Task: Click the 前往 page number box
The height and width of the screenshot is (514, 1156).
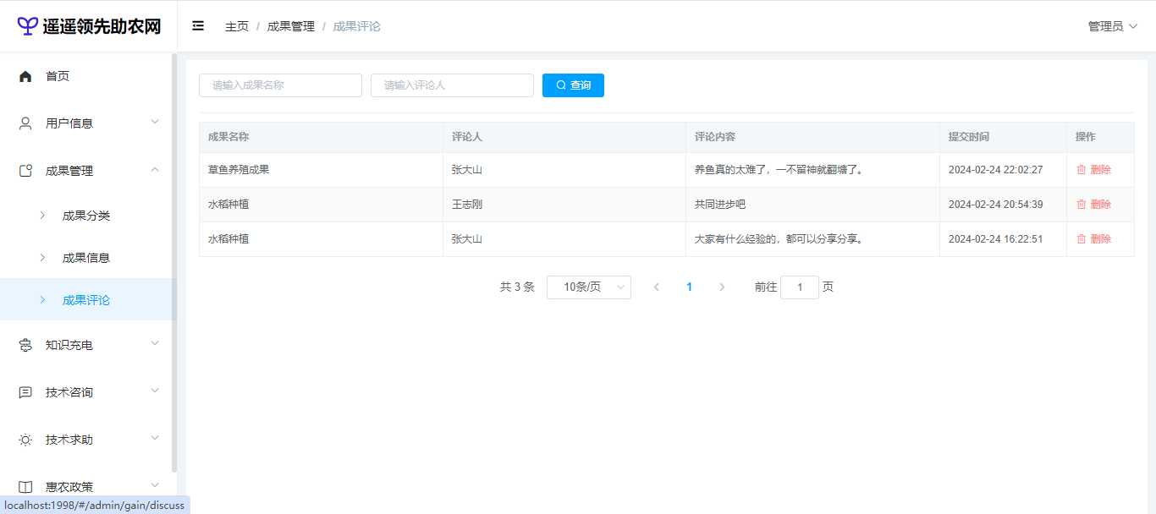Action: (x=799, y=287)
